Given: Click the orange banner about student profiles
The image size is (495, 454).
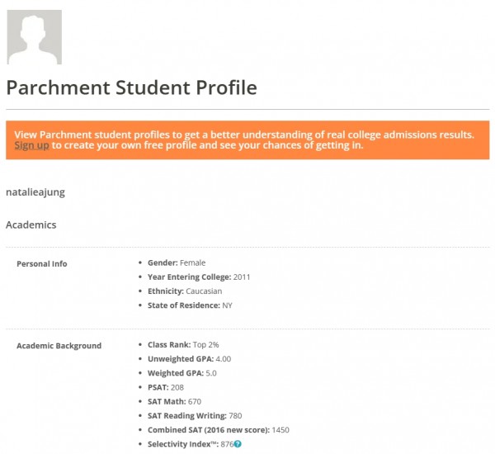Looking at the screenshot, I should (247, 140).
